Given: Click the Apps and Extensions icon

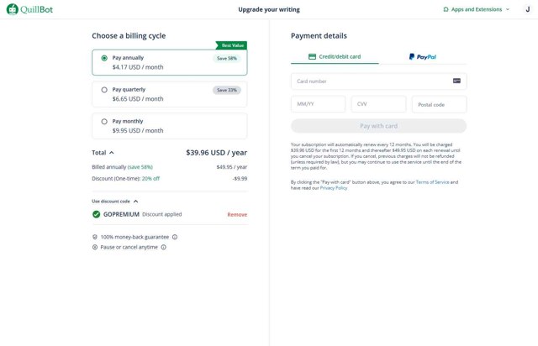Looking at the screenshot, I should tap(446, 9).
